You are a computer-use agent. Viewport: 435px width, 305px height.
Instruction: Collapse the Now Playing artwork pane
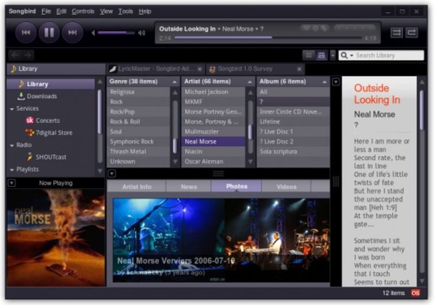coord(11,183)
